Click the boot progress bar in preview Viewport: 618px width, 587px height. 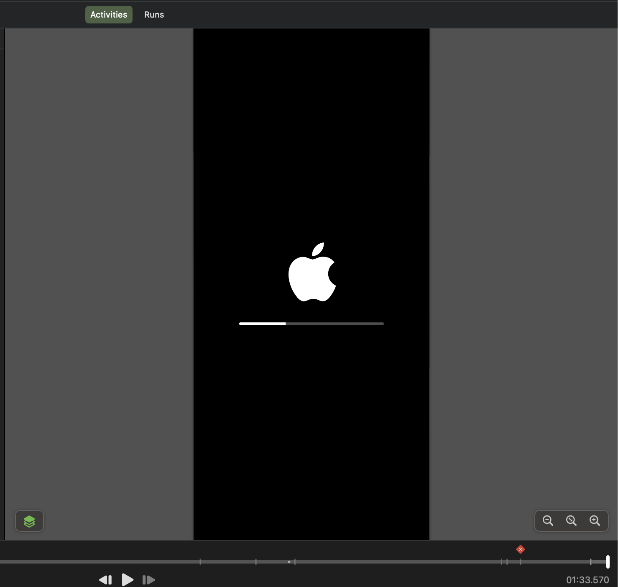[312, 324]
